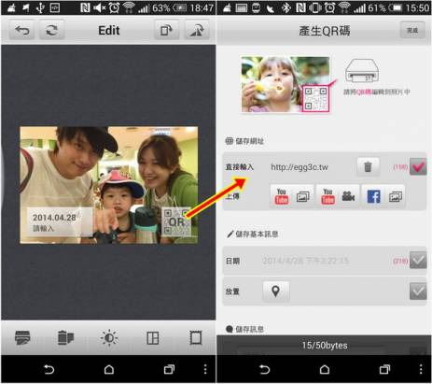This screenshot has height=384, width=432.
Task: Tap the undo arrow in Edit toolbar
Action: 21,30
